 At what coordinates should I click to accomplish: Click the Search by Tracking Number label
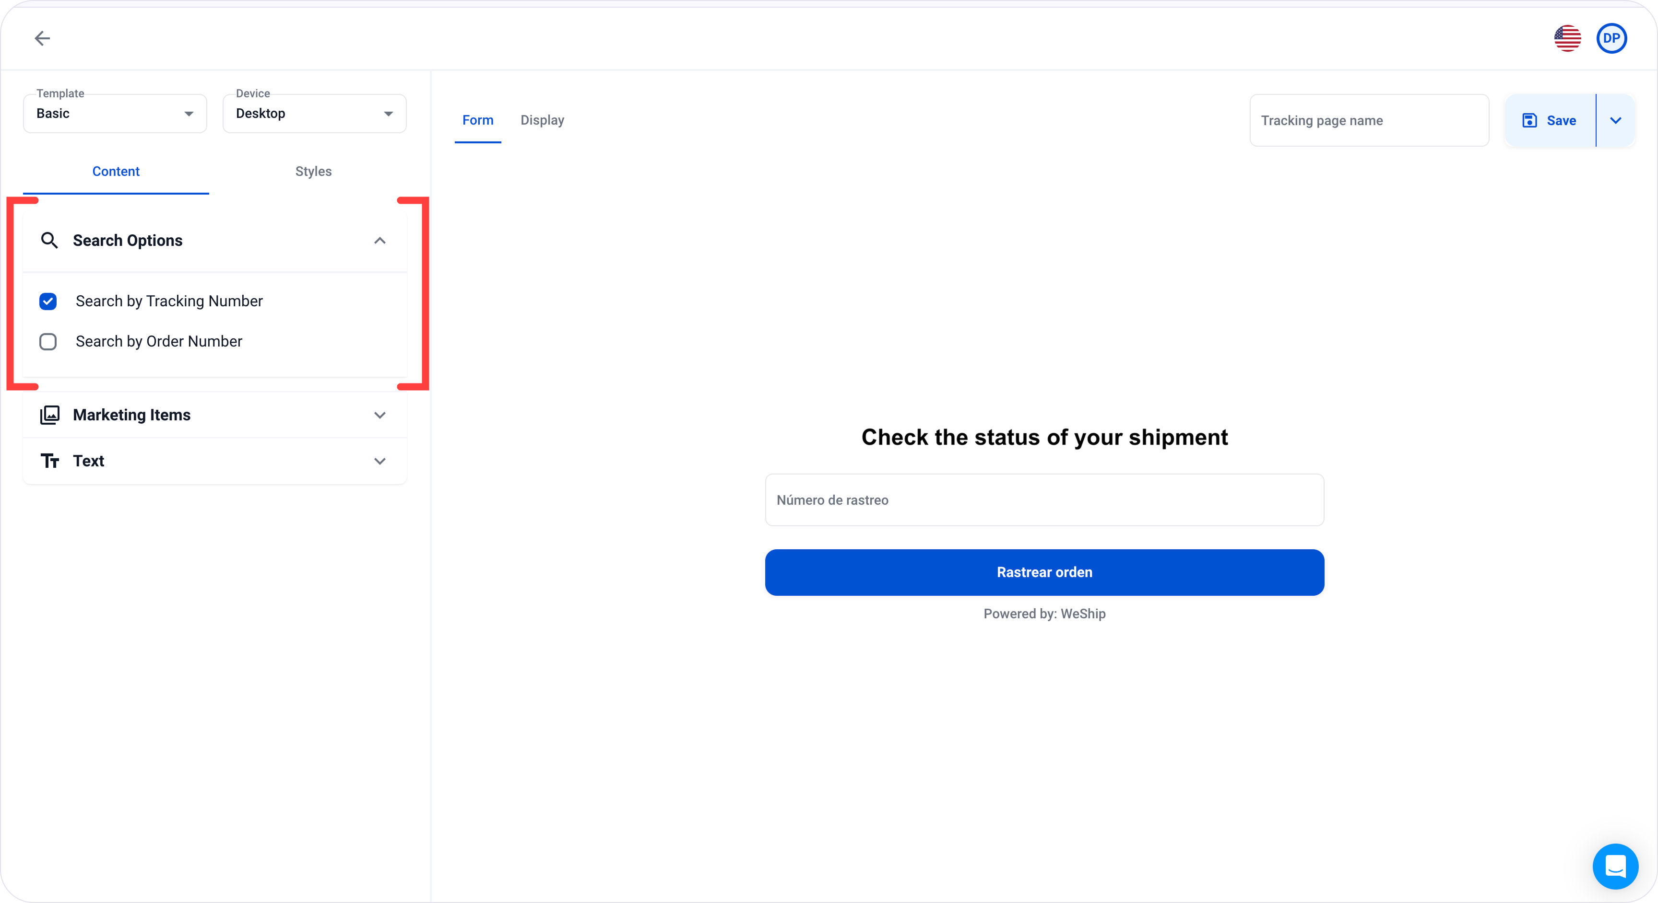169,301
